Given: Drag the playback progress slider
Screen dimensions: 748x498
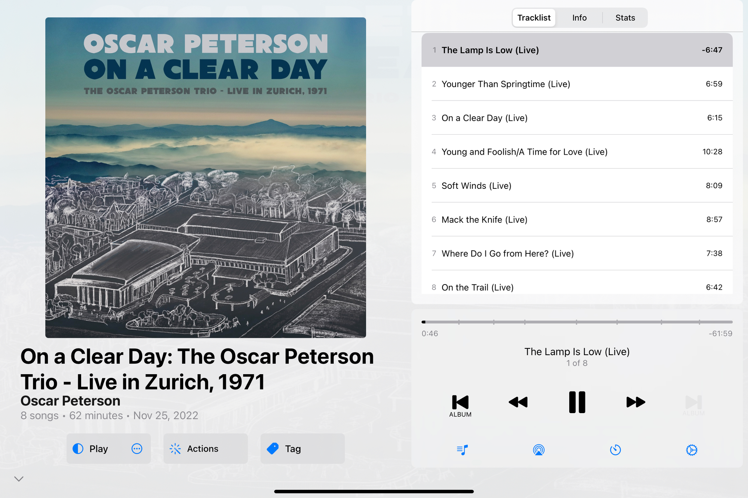Looking at the screenshot, I should (x=424, y=321).
